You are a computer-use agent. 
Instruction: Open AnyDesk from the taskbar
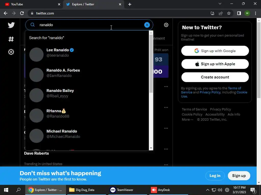[169, 190]
